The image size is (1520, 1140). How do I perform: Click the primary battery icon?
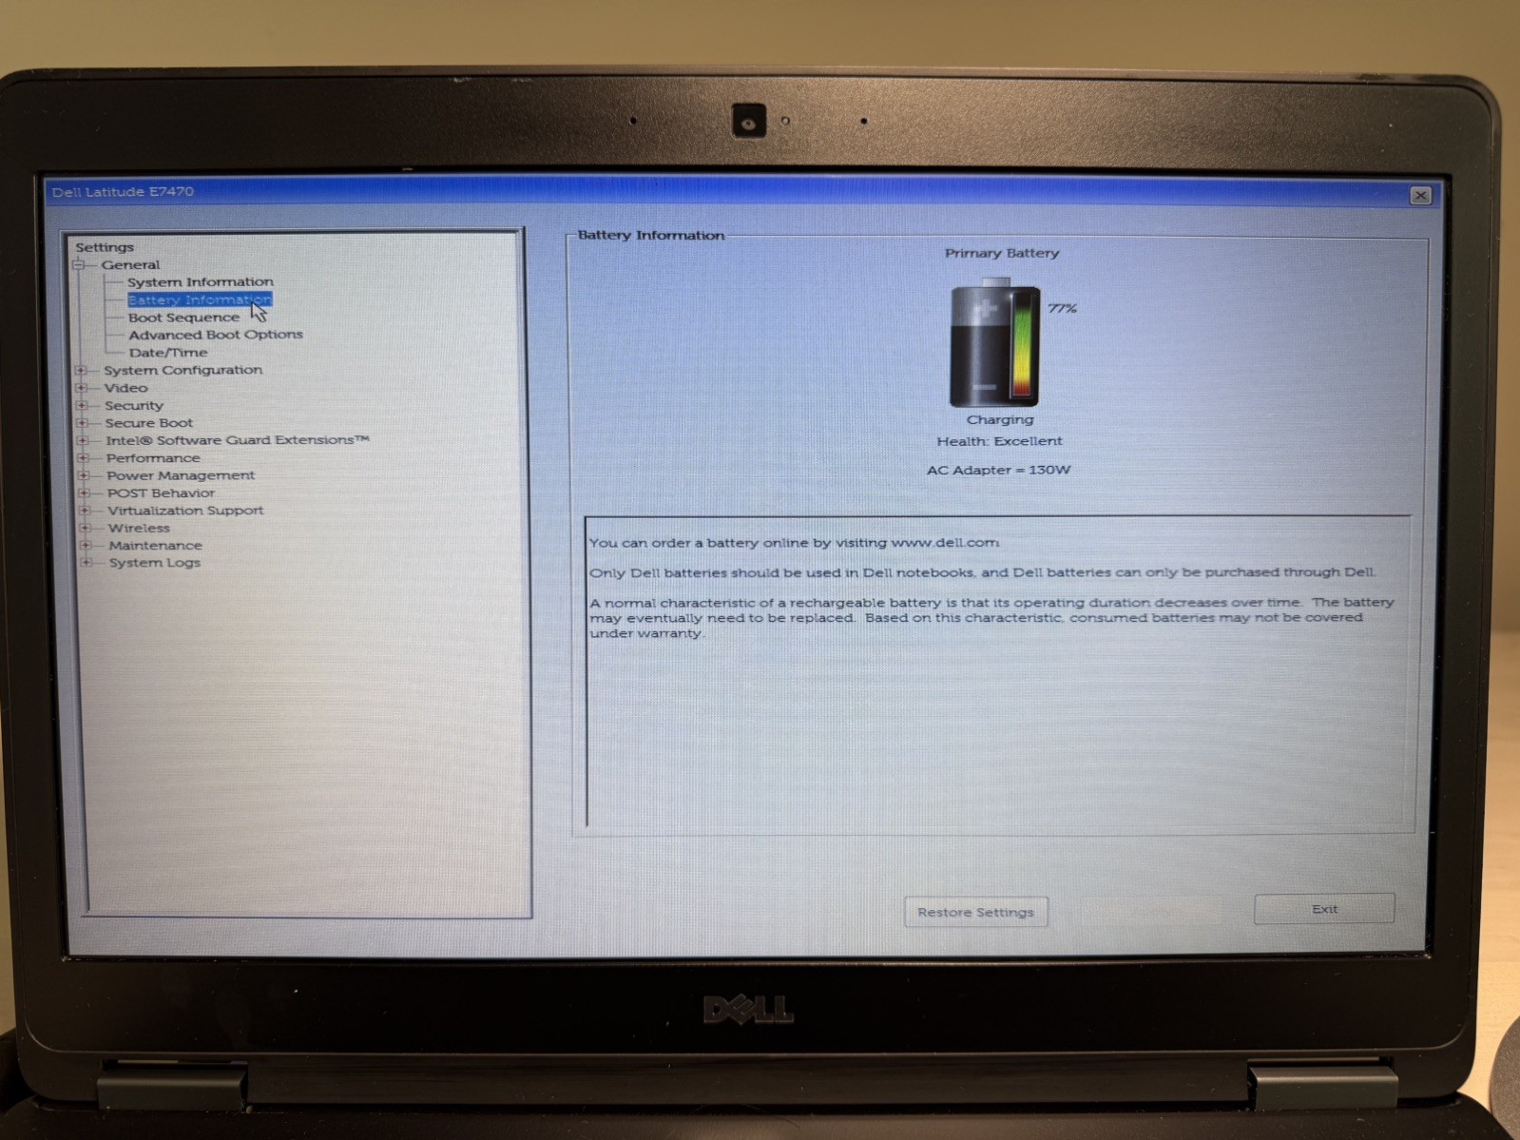[x=994, y=343]
